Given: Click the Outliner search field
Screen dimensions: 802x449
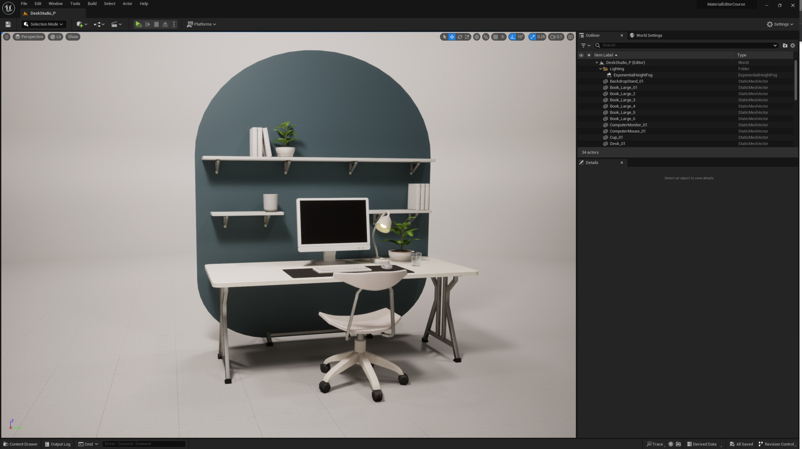Looking at the screenshot, I should coord(686,45).
